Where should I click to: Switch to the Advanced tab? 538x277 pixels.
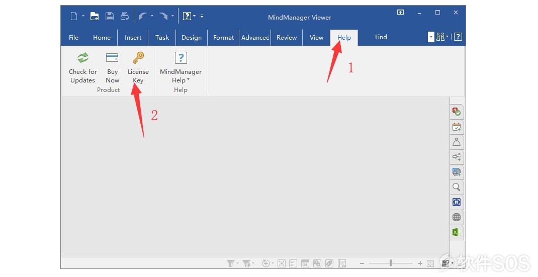coord(255,37)
